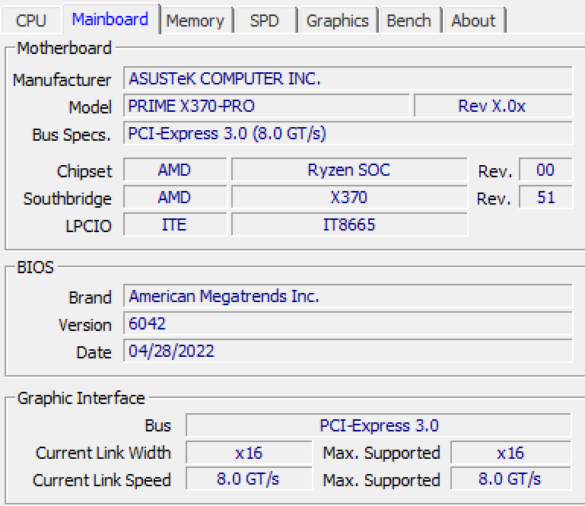
Task: Click the X370 southbridge value
Action: click(349, 197)
